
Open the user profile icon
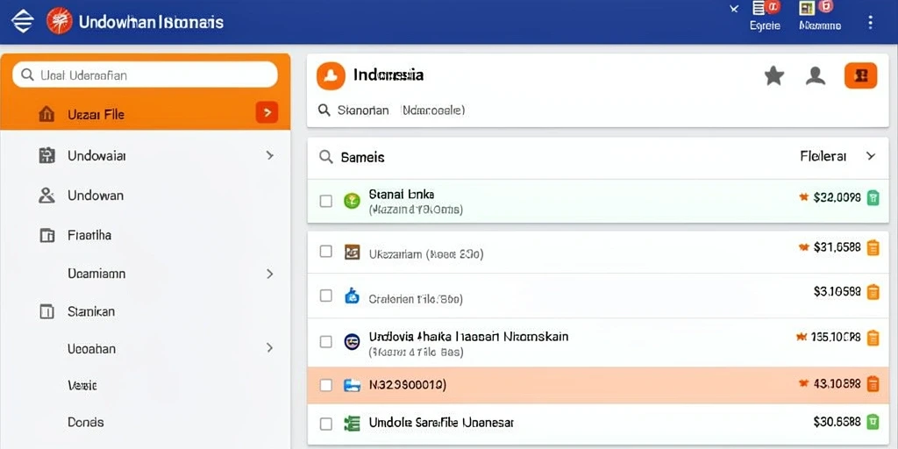point(815,75)
